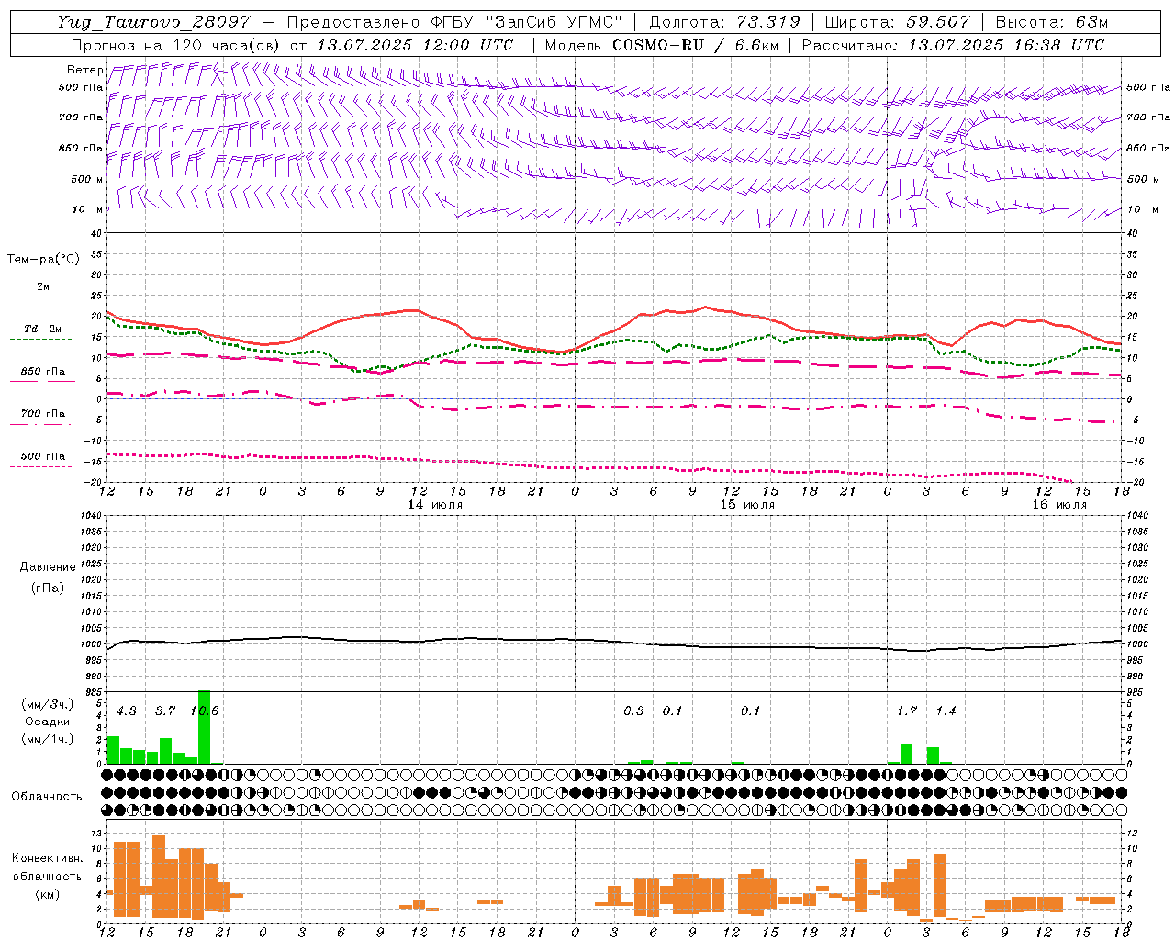
Task: Click the Тем-ра(°C) temperature axis label
Action: click(x=43, y=260)
